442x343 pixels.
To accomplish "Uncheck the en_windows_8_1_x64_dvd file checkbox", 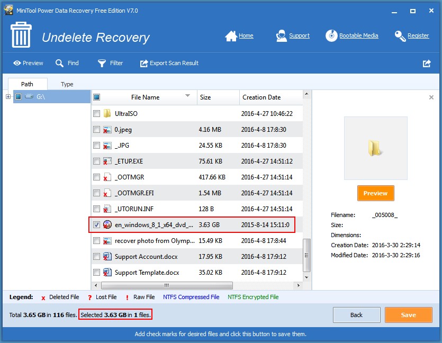I will point(96,224).
